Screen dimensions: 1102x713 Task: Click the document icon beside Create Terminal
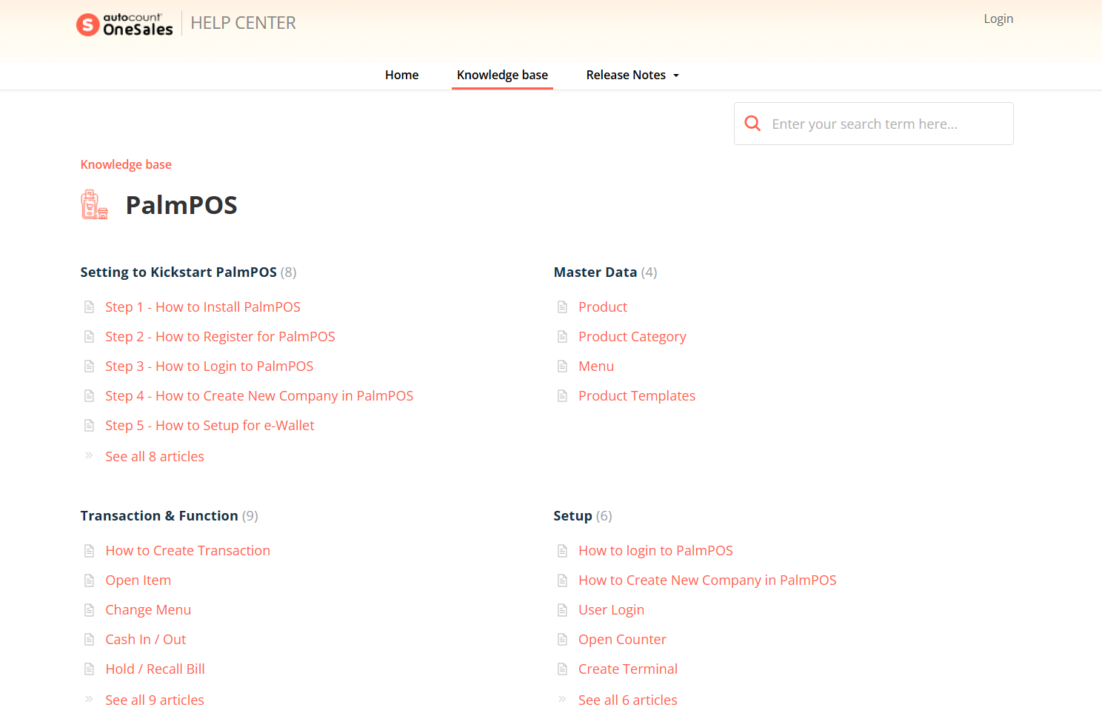tap(562, 669)
